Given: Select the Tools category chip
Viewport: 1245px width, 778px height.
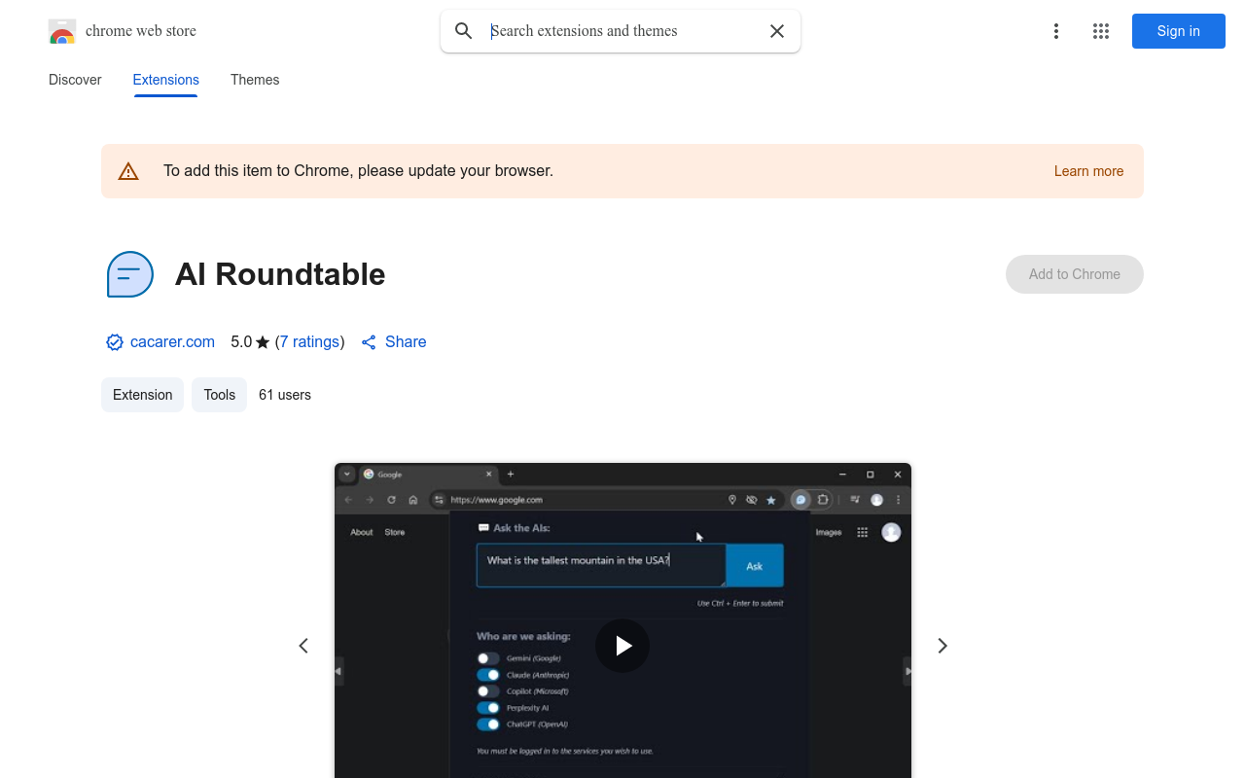Looking at the screenshot, I should coord(219,395).
